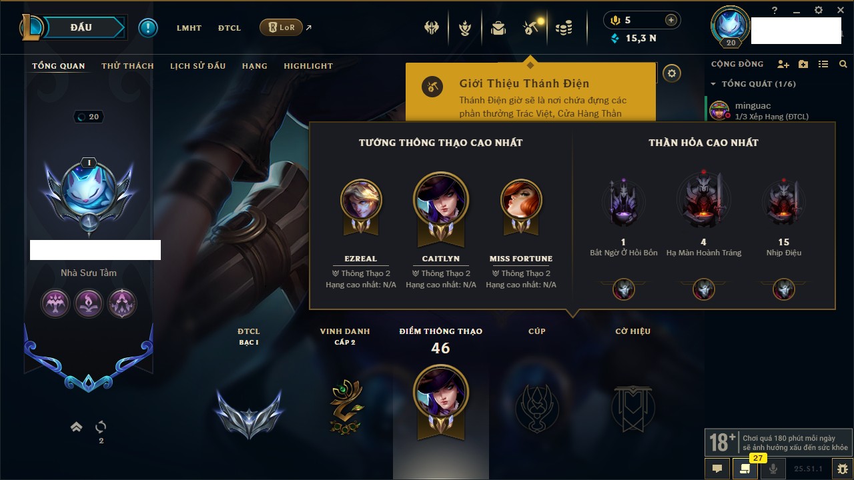The height and width of the screenshot is (480, 854).
Task: Open the alert exclamation notification icon
Action: point(148,28)
